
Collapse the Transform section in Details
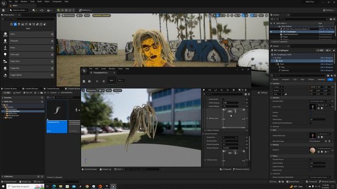271,83
